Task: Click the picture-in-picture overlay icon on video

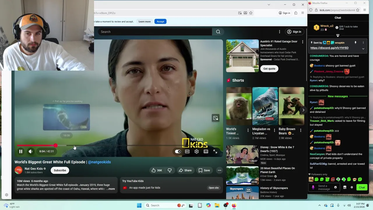Action: pyautogui.click(x=215, y=118)
